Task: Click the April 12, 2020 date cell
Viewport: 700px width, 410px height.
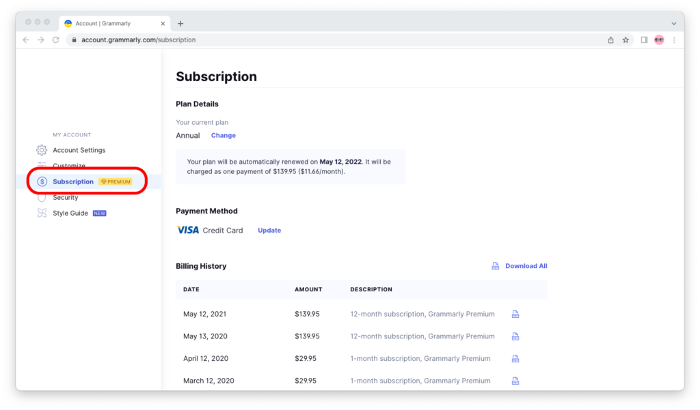Action: coord(205,359)
